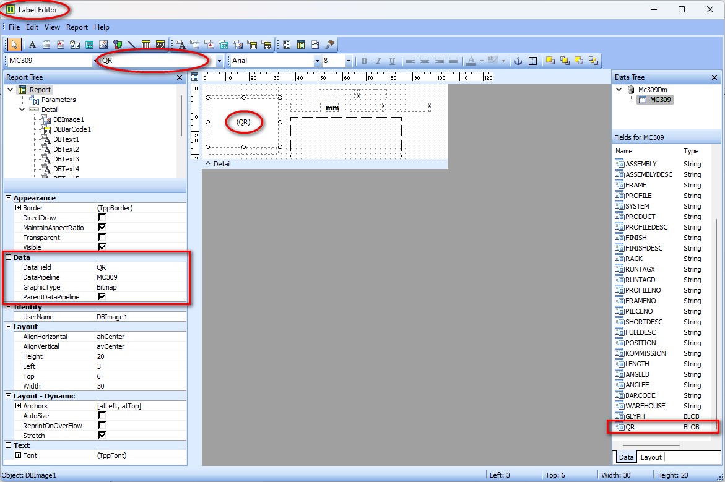
Task: Collapse the Detail band tree node
Action: 22,110
